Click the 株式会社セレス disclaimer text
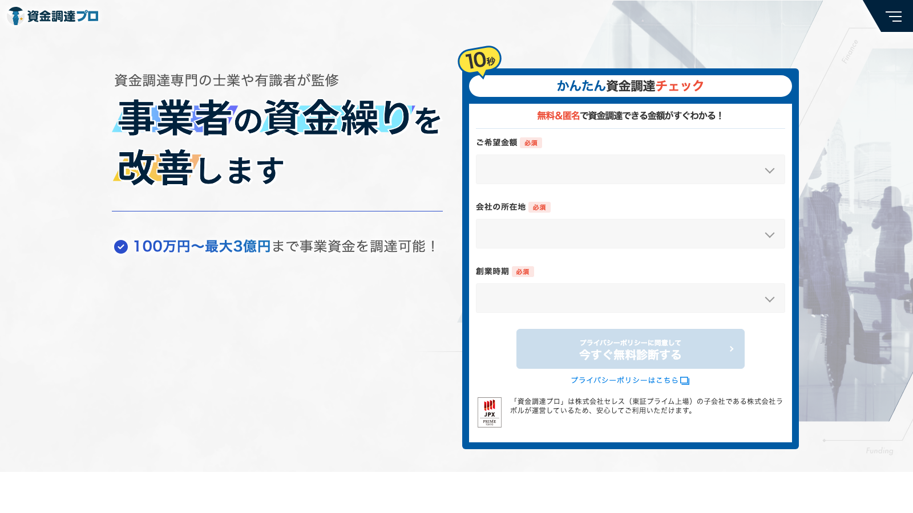 point(646,406)
